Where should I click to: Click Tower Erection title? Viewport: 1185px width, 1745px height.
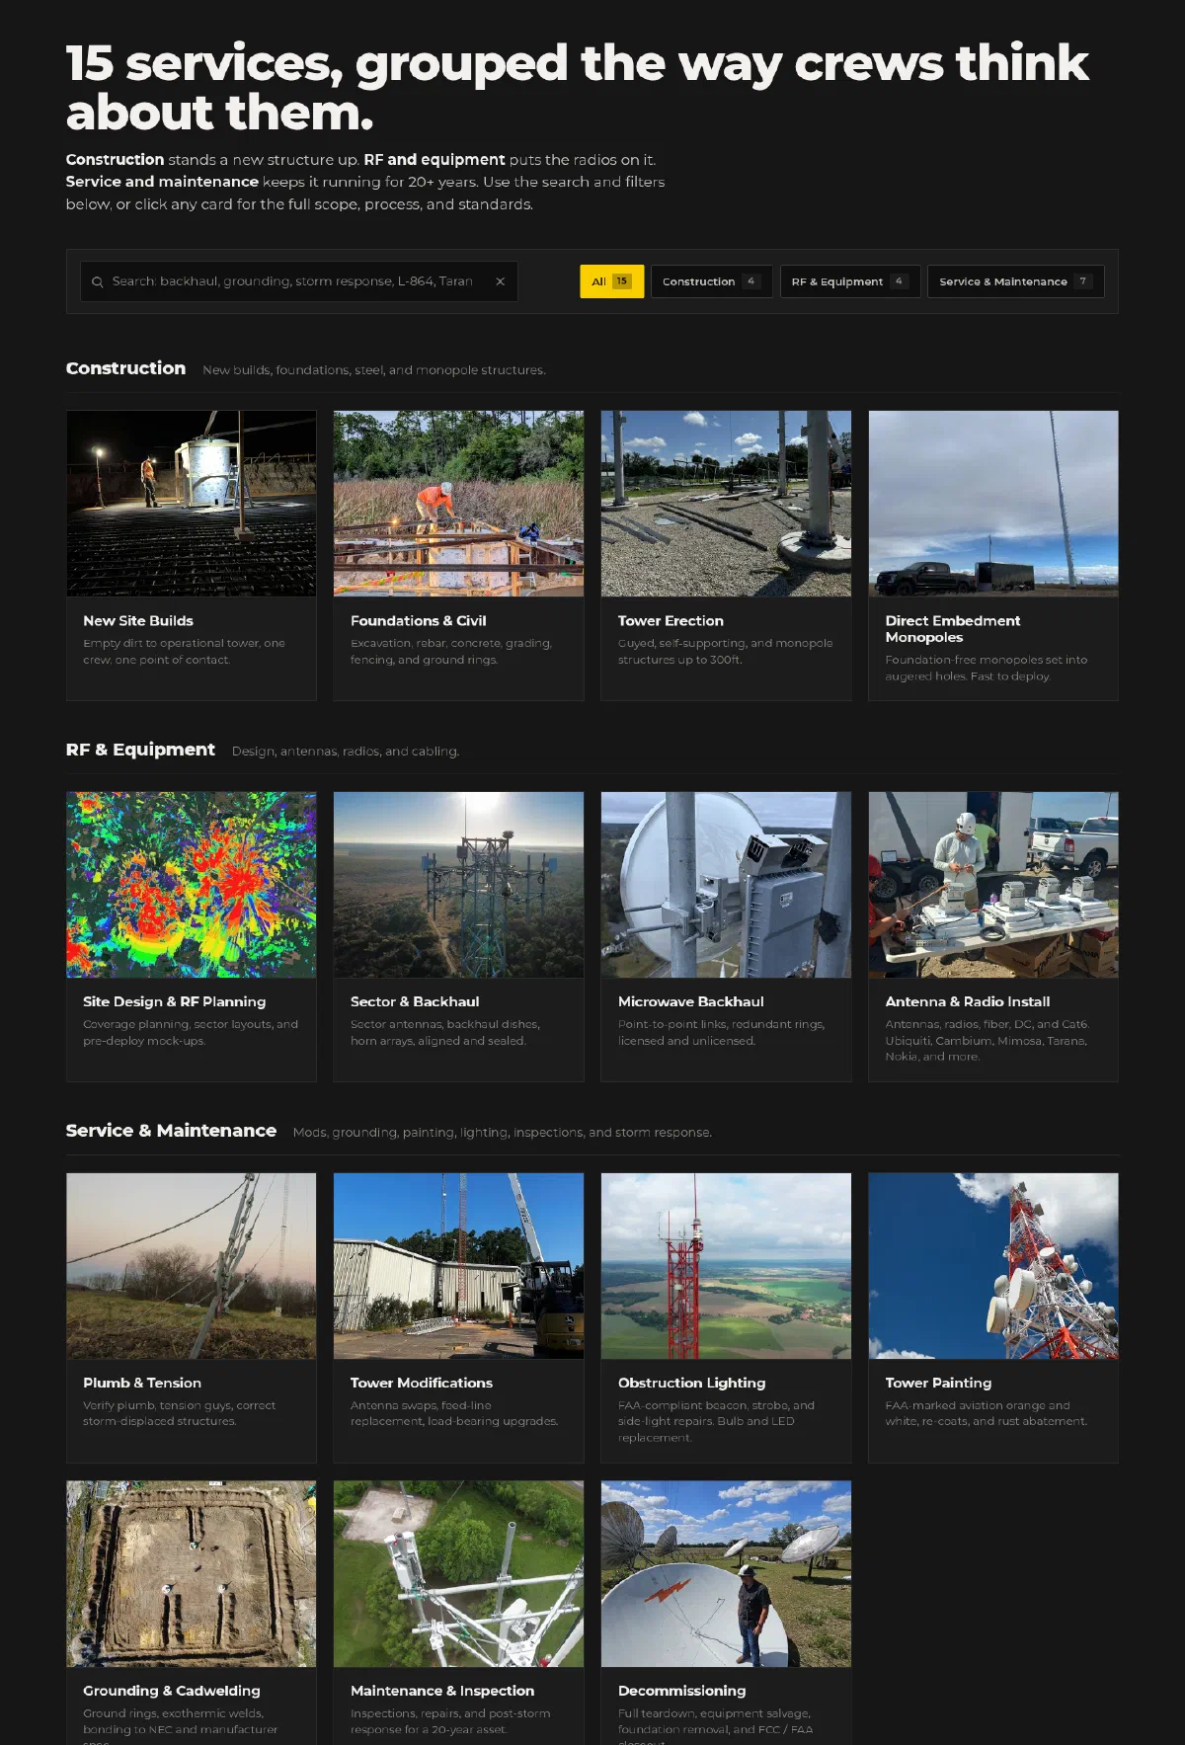[x=671, y=621]
